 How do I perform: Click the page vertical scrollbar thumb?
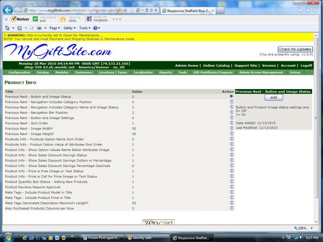[316, 118]
